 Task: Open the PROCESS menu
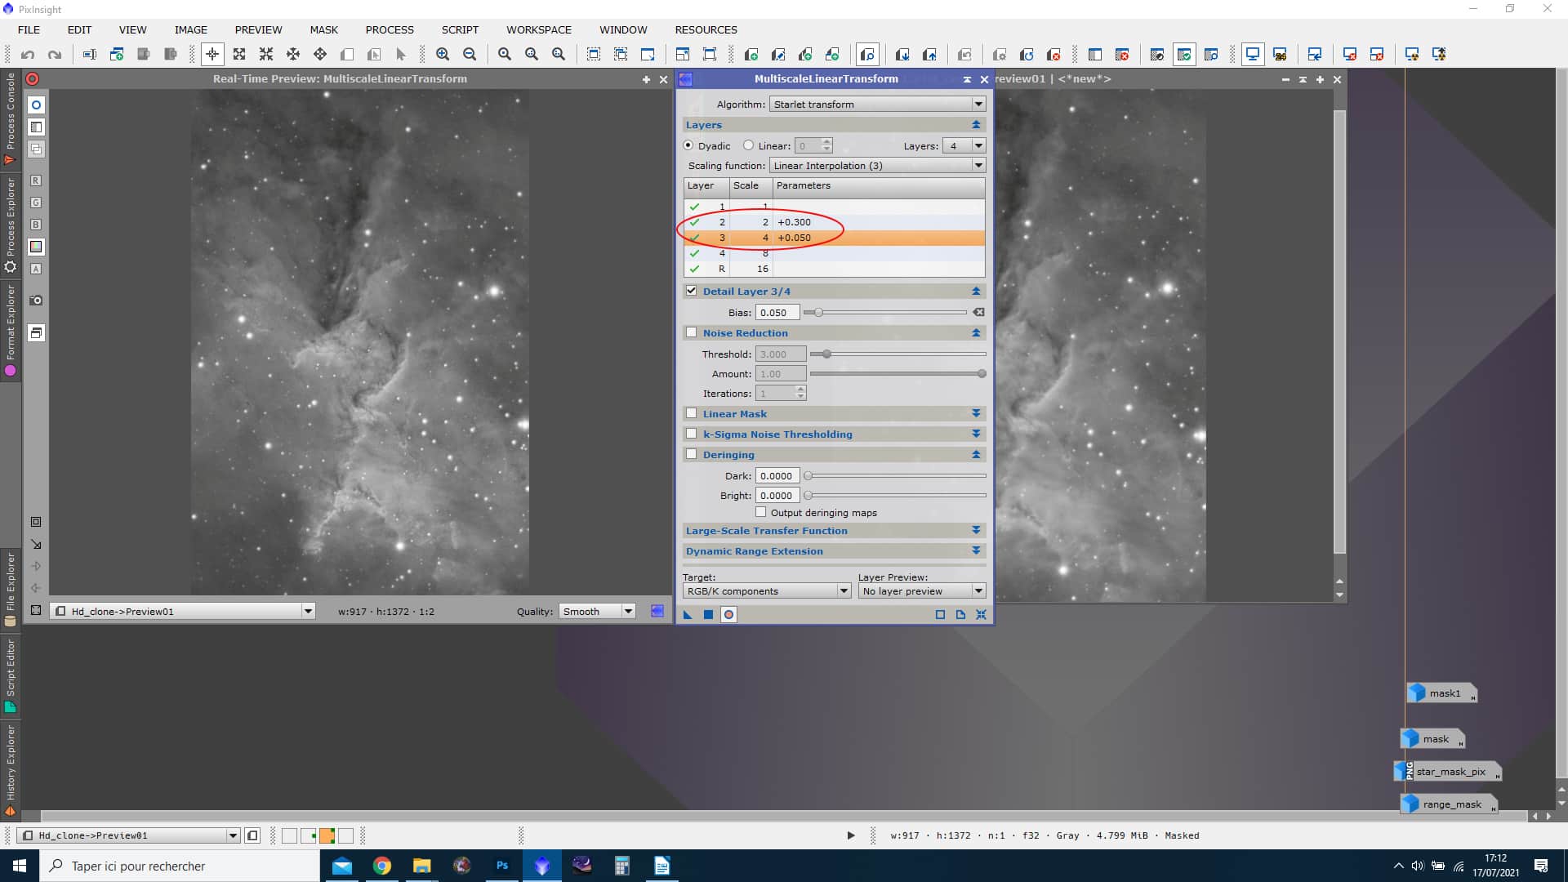click(x=390, y=29)
